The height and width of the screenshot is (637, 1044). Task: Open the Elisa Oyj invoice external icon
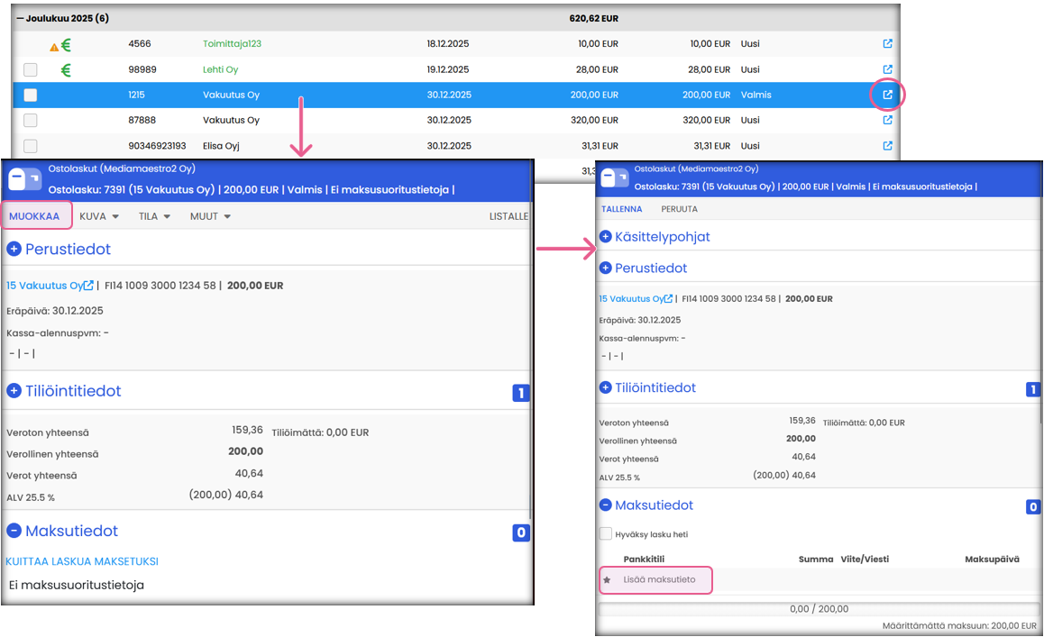click(x=887, y=145)
